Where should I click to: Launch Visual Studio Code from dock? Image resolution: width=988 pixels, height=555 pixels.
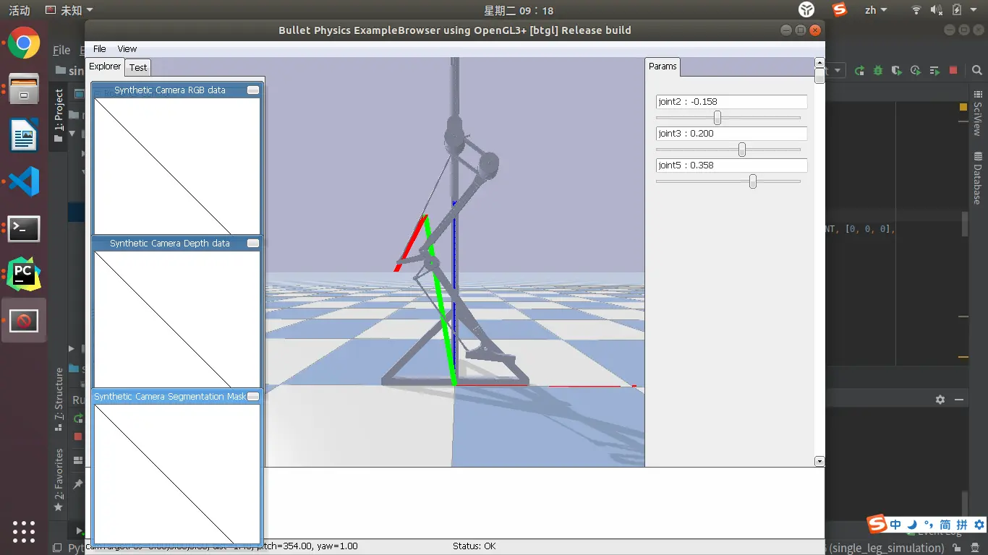(x=24, y=181)
